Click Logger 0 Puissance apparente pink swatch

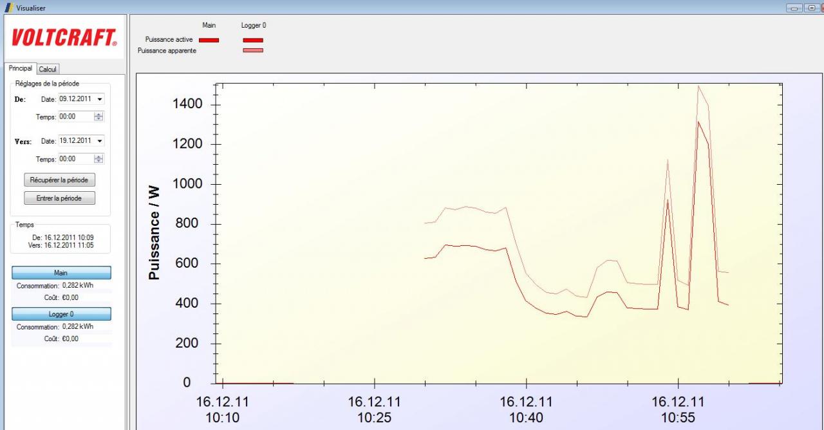(x=253, y=50)
